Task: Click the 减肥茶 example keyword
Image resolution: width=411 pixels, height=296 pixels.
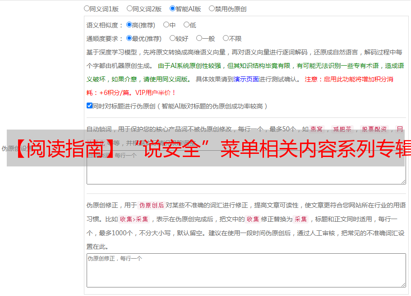Action: pyautogui.click(x=342, y=129)
